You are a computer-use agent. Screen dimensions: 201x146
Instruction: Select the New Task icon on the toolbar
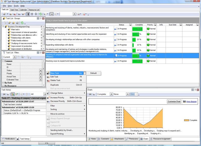coord(5,14)
